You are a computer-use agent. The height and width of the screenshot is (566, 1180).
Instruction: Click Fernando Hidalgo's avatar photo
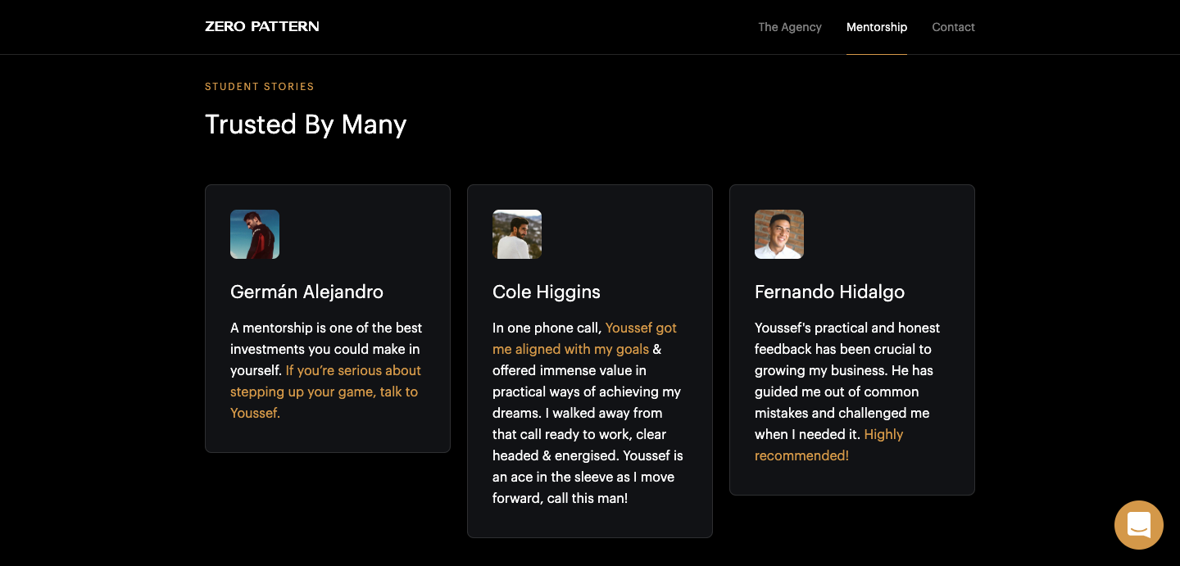(x=779, y=234)
